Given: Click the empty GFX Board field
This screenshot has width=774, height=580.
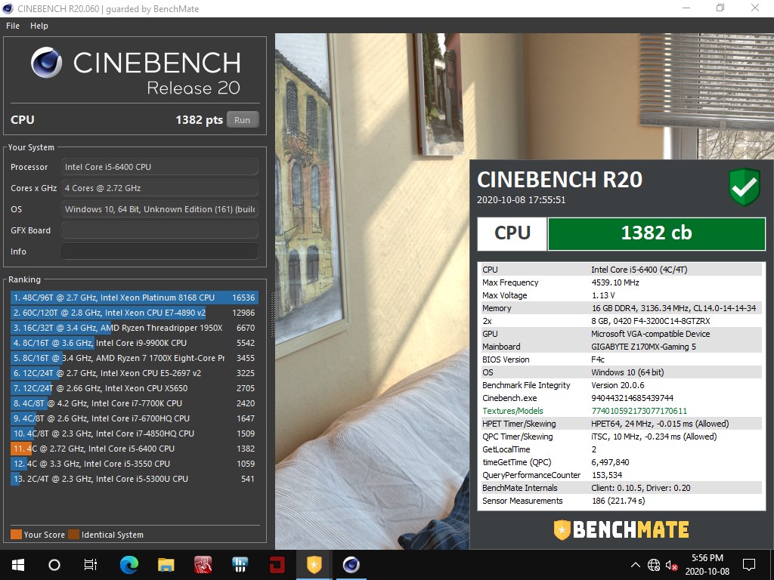Looking at the screenshot, I should point(159,230).
